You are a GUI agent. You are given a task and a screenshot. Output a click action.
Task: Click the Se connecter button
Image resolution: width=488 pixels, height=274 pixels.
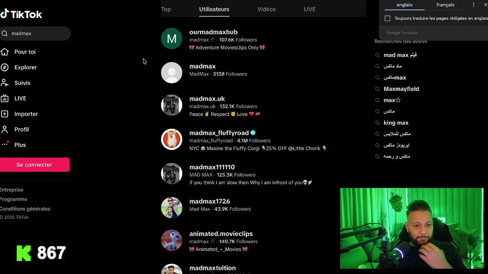coord(34,165)
